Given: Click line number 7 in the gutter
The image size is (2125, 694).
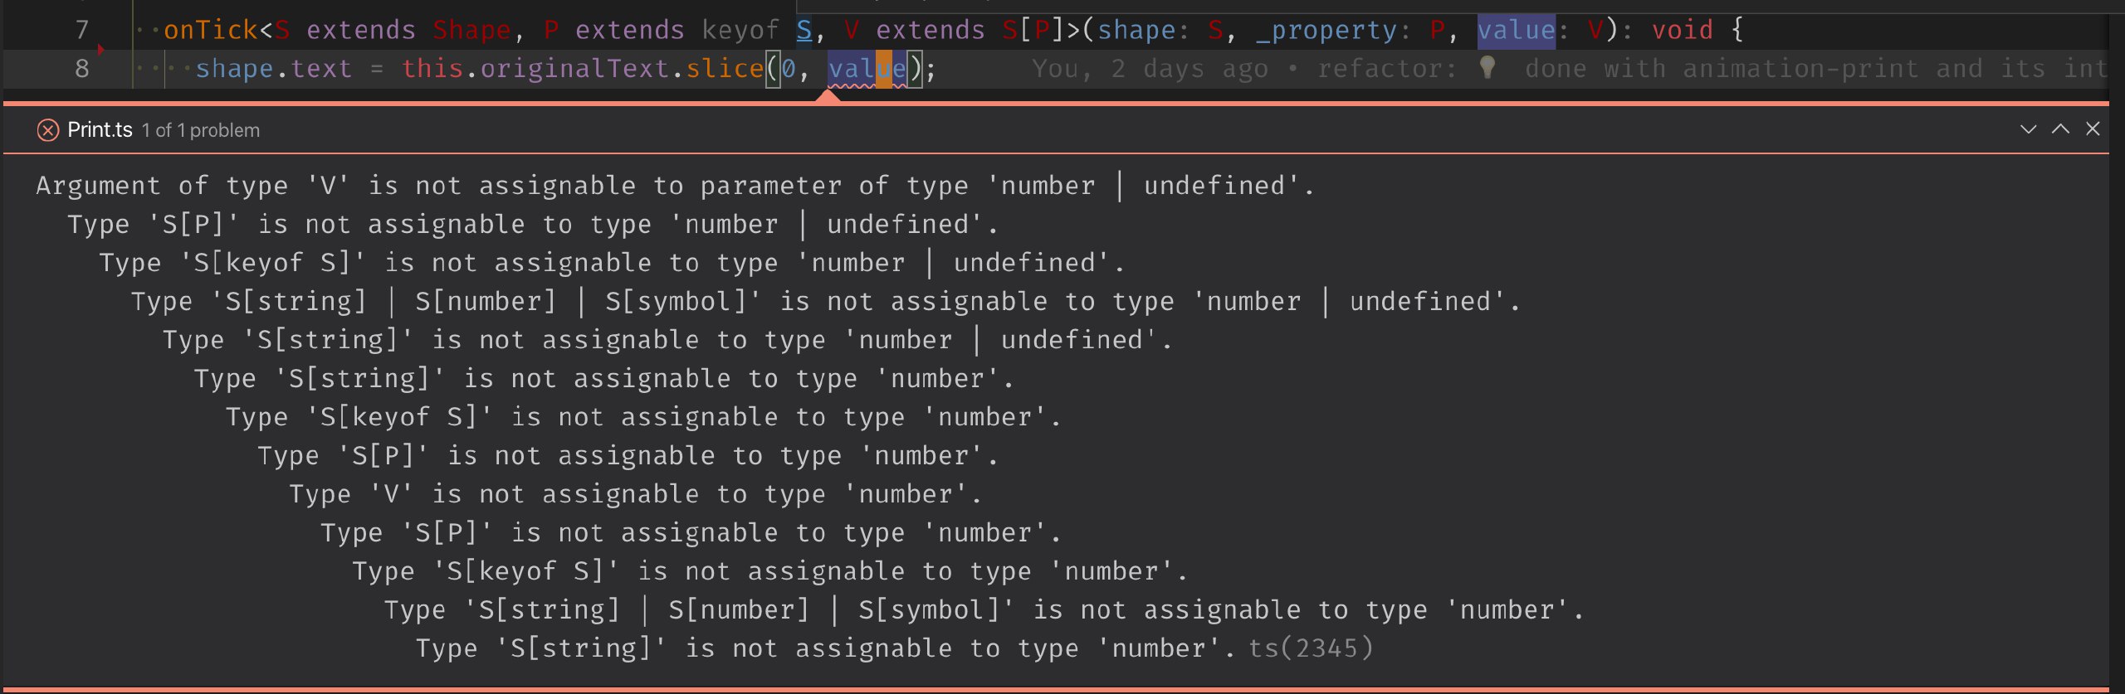Looking at the screenshot, I should [81, 30].
